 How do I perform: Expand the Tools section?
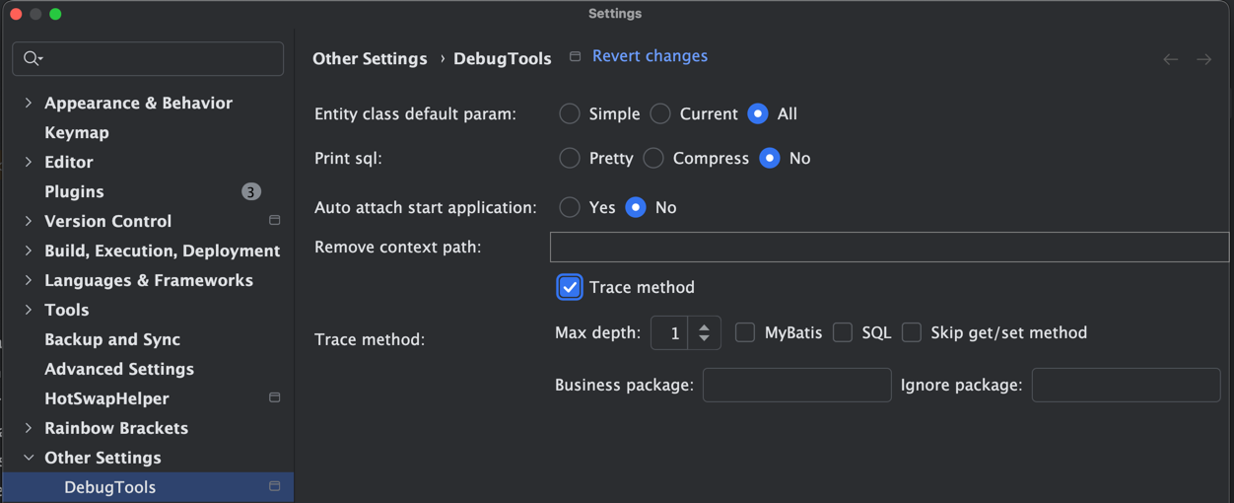pyautogui.click(x=28, y=310)
